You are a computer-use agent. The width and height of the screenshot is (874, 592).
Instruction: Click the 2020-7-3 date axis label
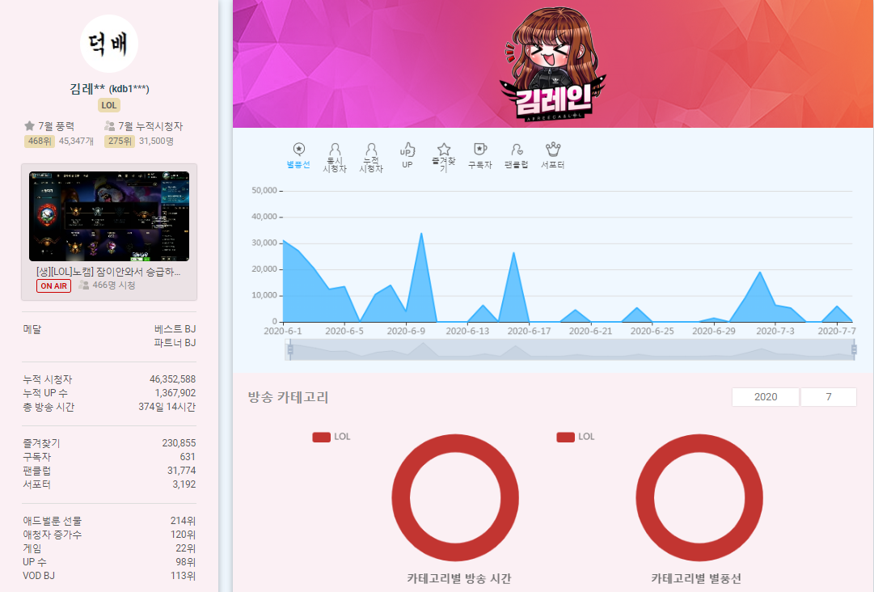[775, 331]
